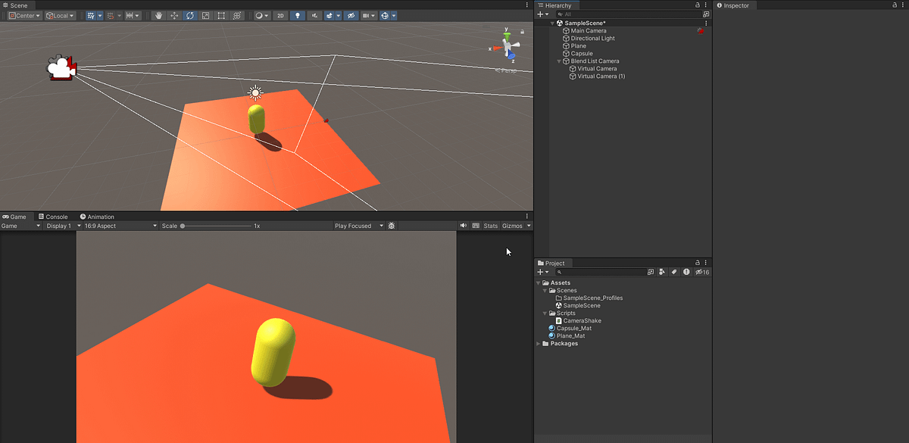Select the Move tool in the toolbar
The width and height of the screenshot is (909, 443).
(174, 15)
